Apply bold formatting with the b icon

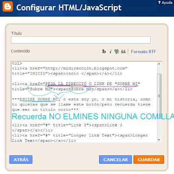pyautogui.click(x=104, y=51)
